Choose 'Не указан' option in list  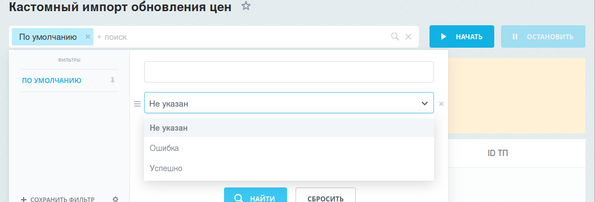pyautogui.click(x=289, y=128)
